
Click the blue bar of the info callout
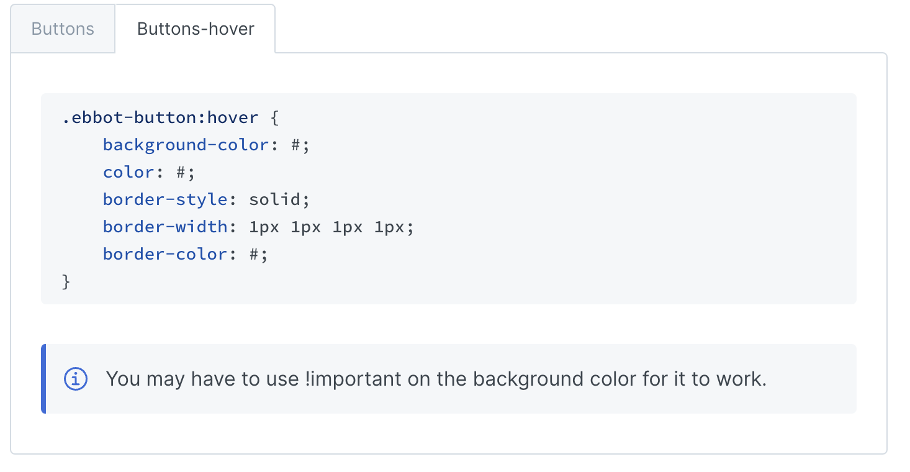43,378
